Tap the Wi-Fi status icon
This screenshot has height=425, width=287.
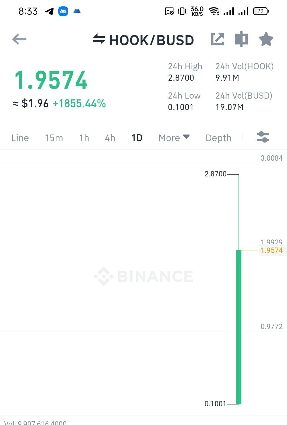214,11
